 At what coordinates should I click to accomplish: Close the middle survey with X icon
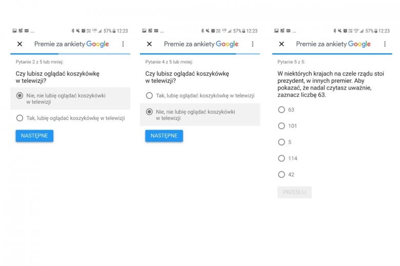click(x=149, y=44)
